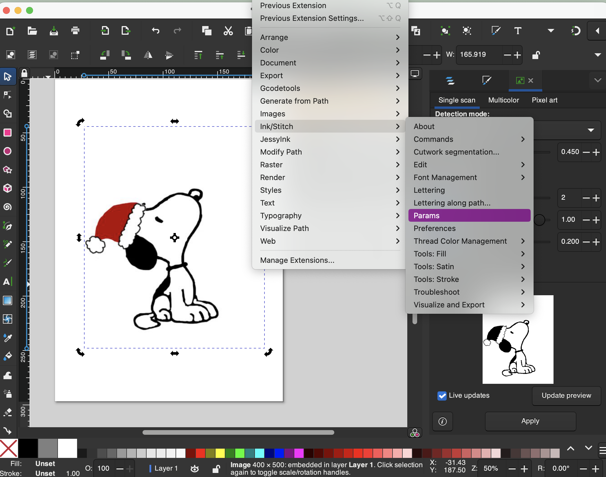Click the New document icon

pos(11,31)
